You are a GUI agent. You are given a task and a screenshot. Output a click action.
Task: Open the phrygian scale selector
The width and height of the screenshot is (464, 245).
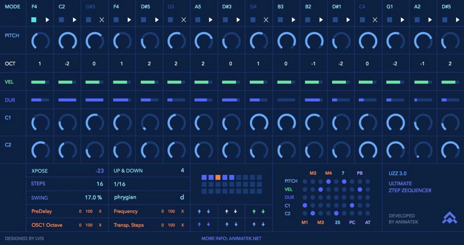[x=125, y=197]
